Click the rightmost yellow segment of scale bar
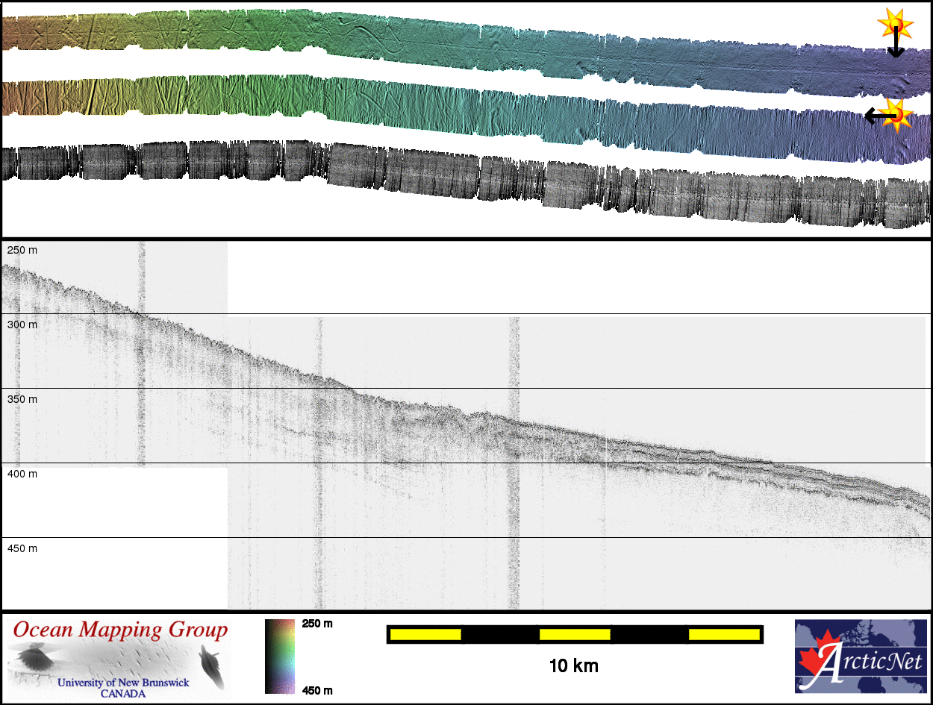Image resolution: width=933 pixels, height=705 pixels. 723,634
